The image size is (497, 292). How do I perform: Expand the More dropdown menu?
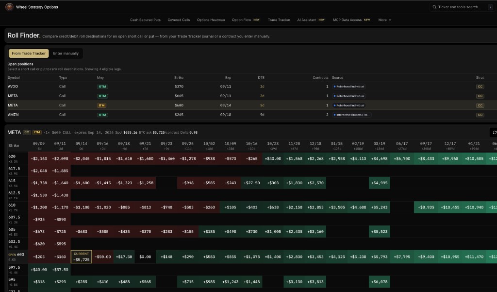click(384, 20)
